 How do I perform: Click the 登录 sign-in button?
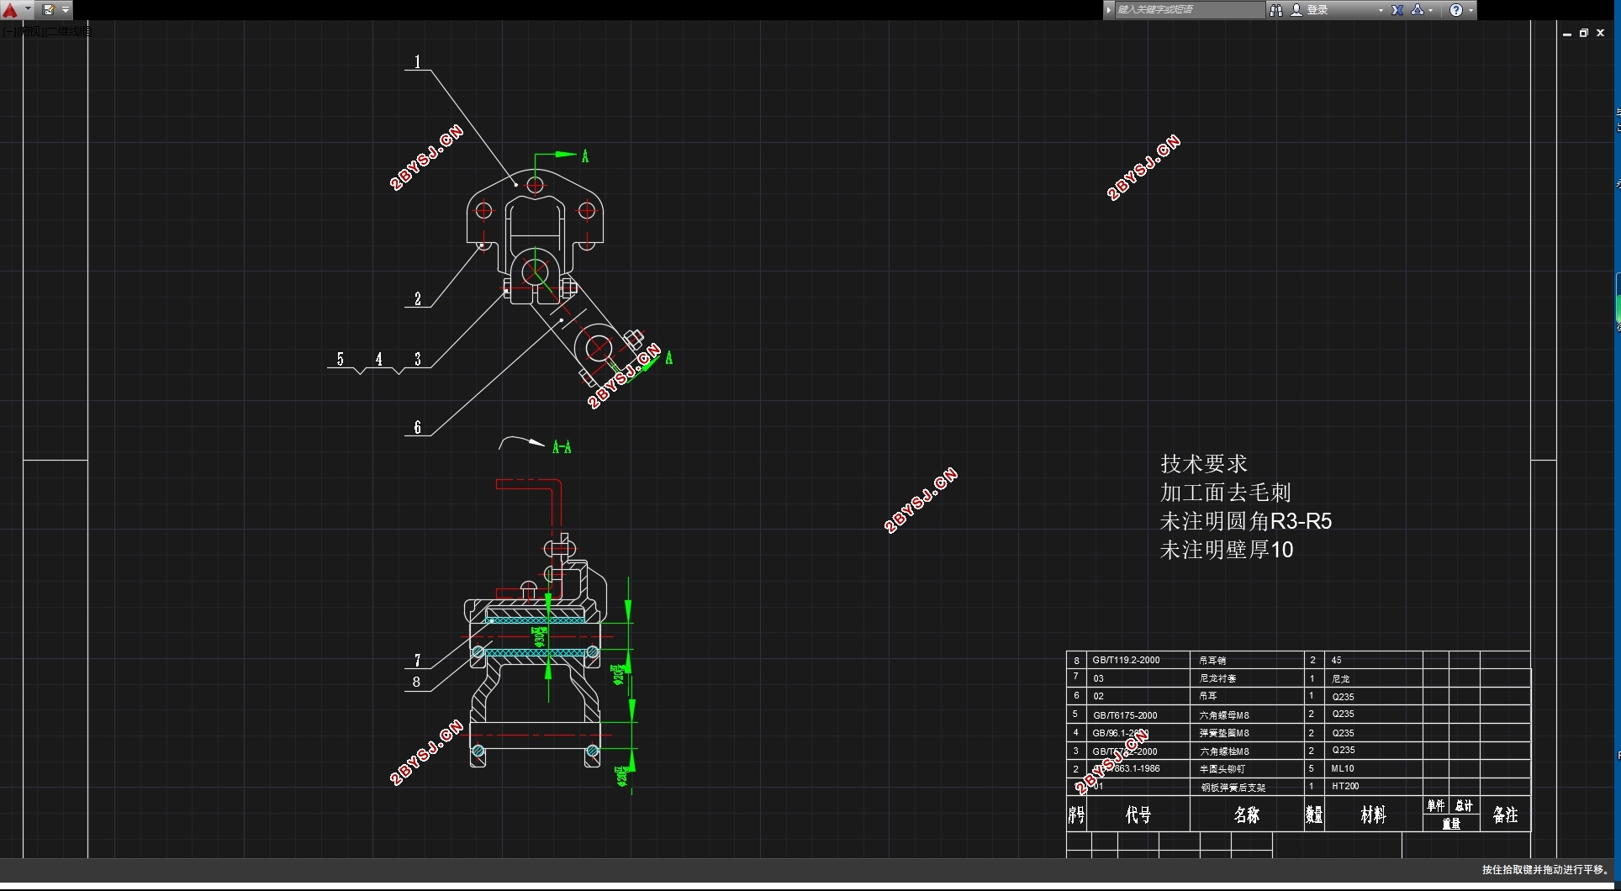(1317, 10)
